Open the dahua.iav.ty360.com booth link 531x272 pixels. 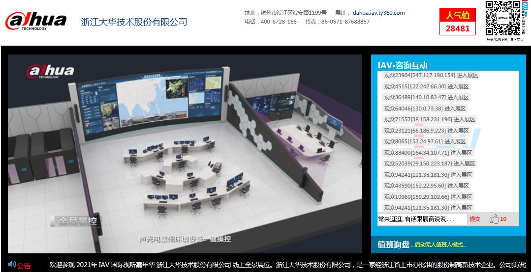tap(378, 13)
